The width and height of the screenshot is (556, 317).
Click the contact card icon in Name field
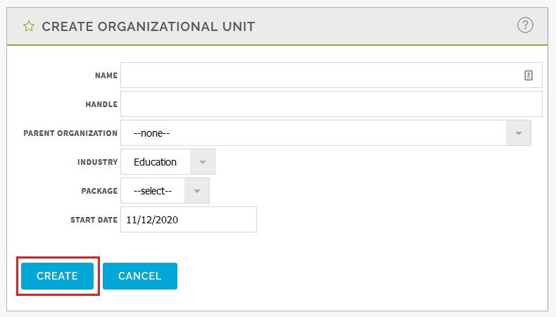tap(529, 75)
